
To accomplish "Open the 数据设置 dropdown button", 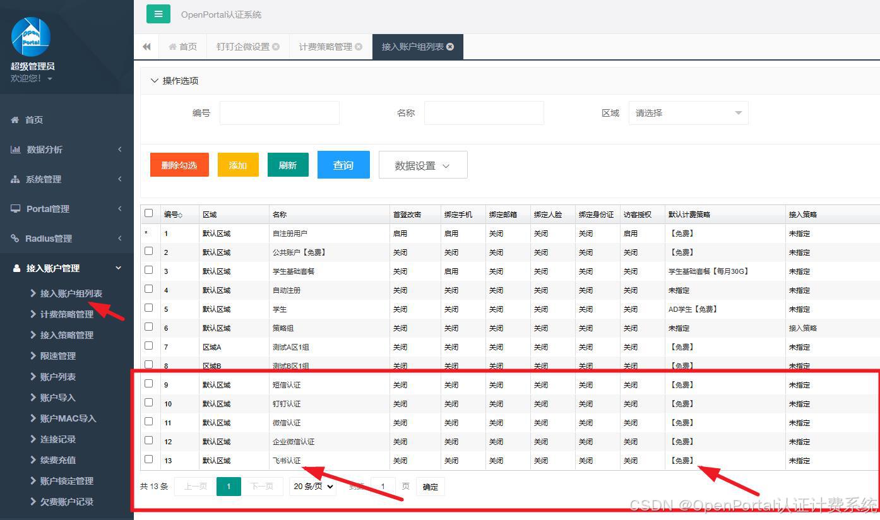I will [x=423, y=165].
